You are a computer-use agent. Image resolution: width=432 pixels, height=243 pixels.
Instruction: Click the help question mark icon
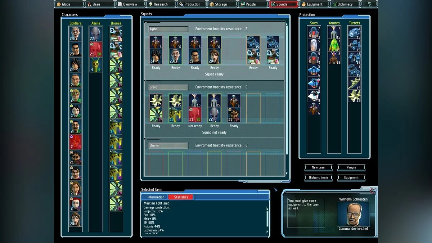click(369, 4)
